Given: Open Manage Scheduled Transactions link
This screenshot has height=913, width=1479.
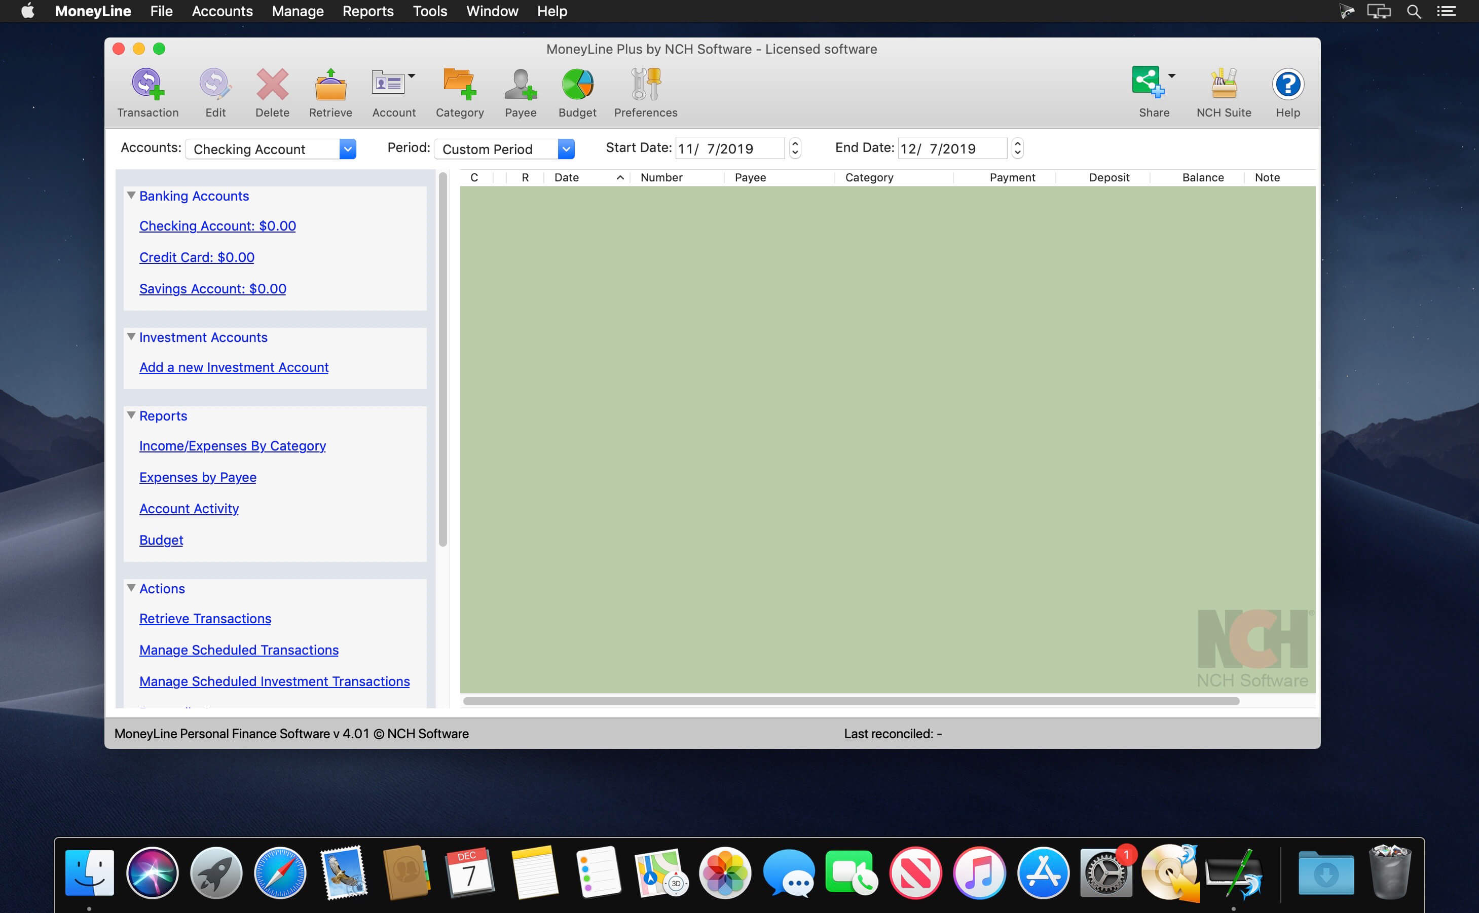Looking at the screenshot, I should [x=239, y=650].
